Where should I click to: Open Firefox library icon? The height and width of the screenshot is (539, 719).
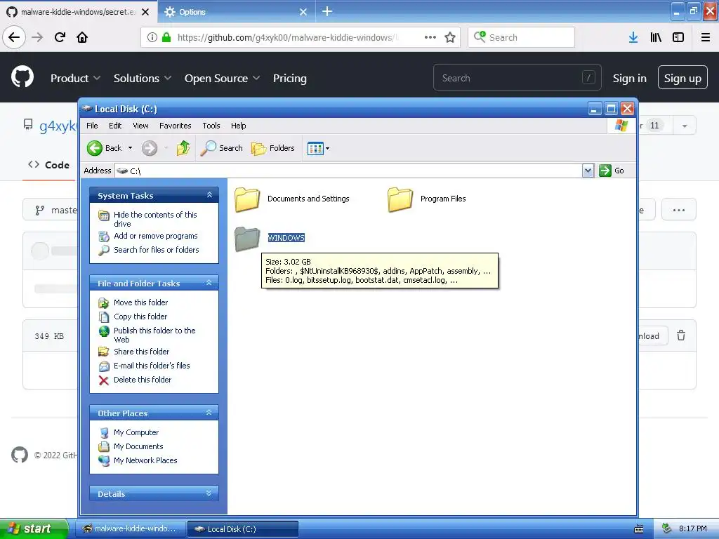coord(656,37)
